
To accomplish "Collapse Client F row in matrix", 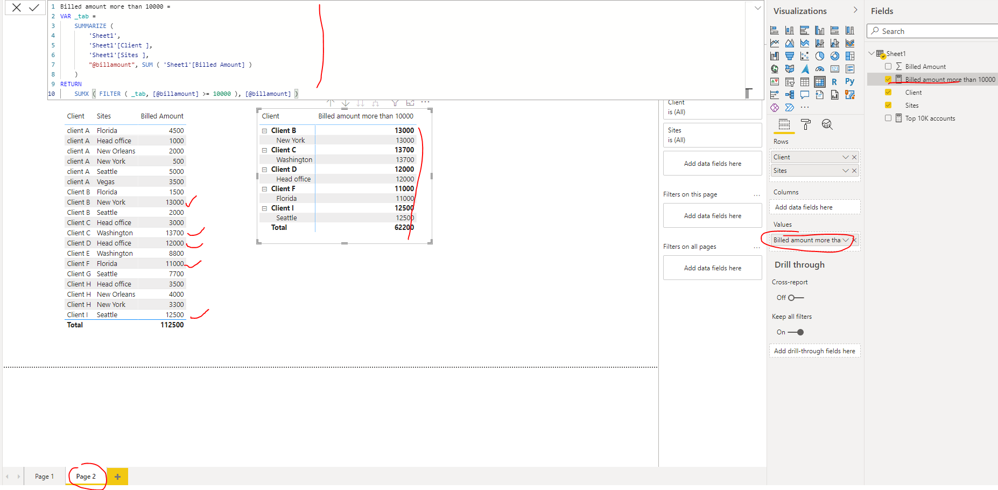I will (x=264, y=189).
